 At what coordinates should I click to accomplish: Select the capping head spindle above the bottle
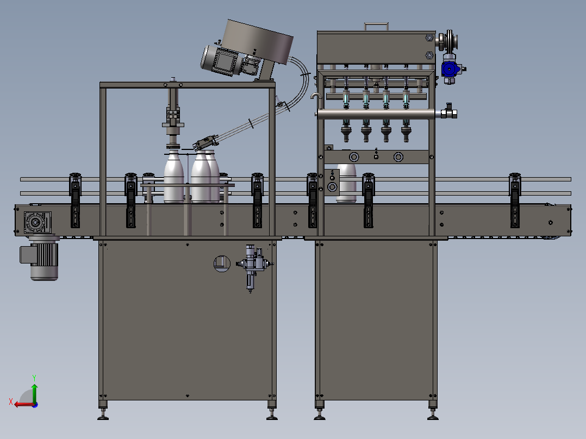173,118
